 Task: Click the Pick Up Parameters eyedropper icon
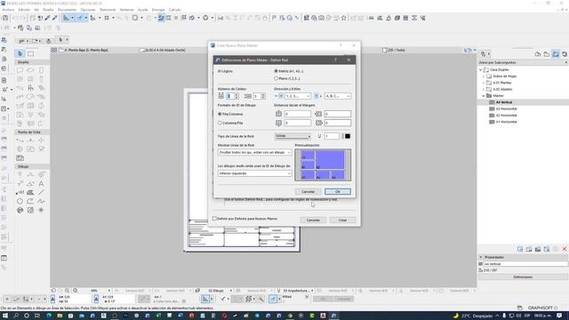click(47, 18)
